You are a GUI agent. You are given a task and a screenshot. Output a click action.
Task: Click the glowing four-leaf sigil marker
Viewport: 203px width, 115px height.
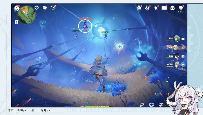pyautogui.click(x=119, y=47)
